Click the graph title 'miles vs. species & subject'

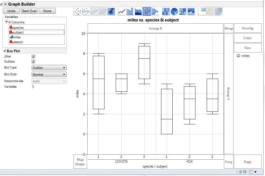coord(153,20)
